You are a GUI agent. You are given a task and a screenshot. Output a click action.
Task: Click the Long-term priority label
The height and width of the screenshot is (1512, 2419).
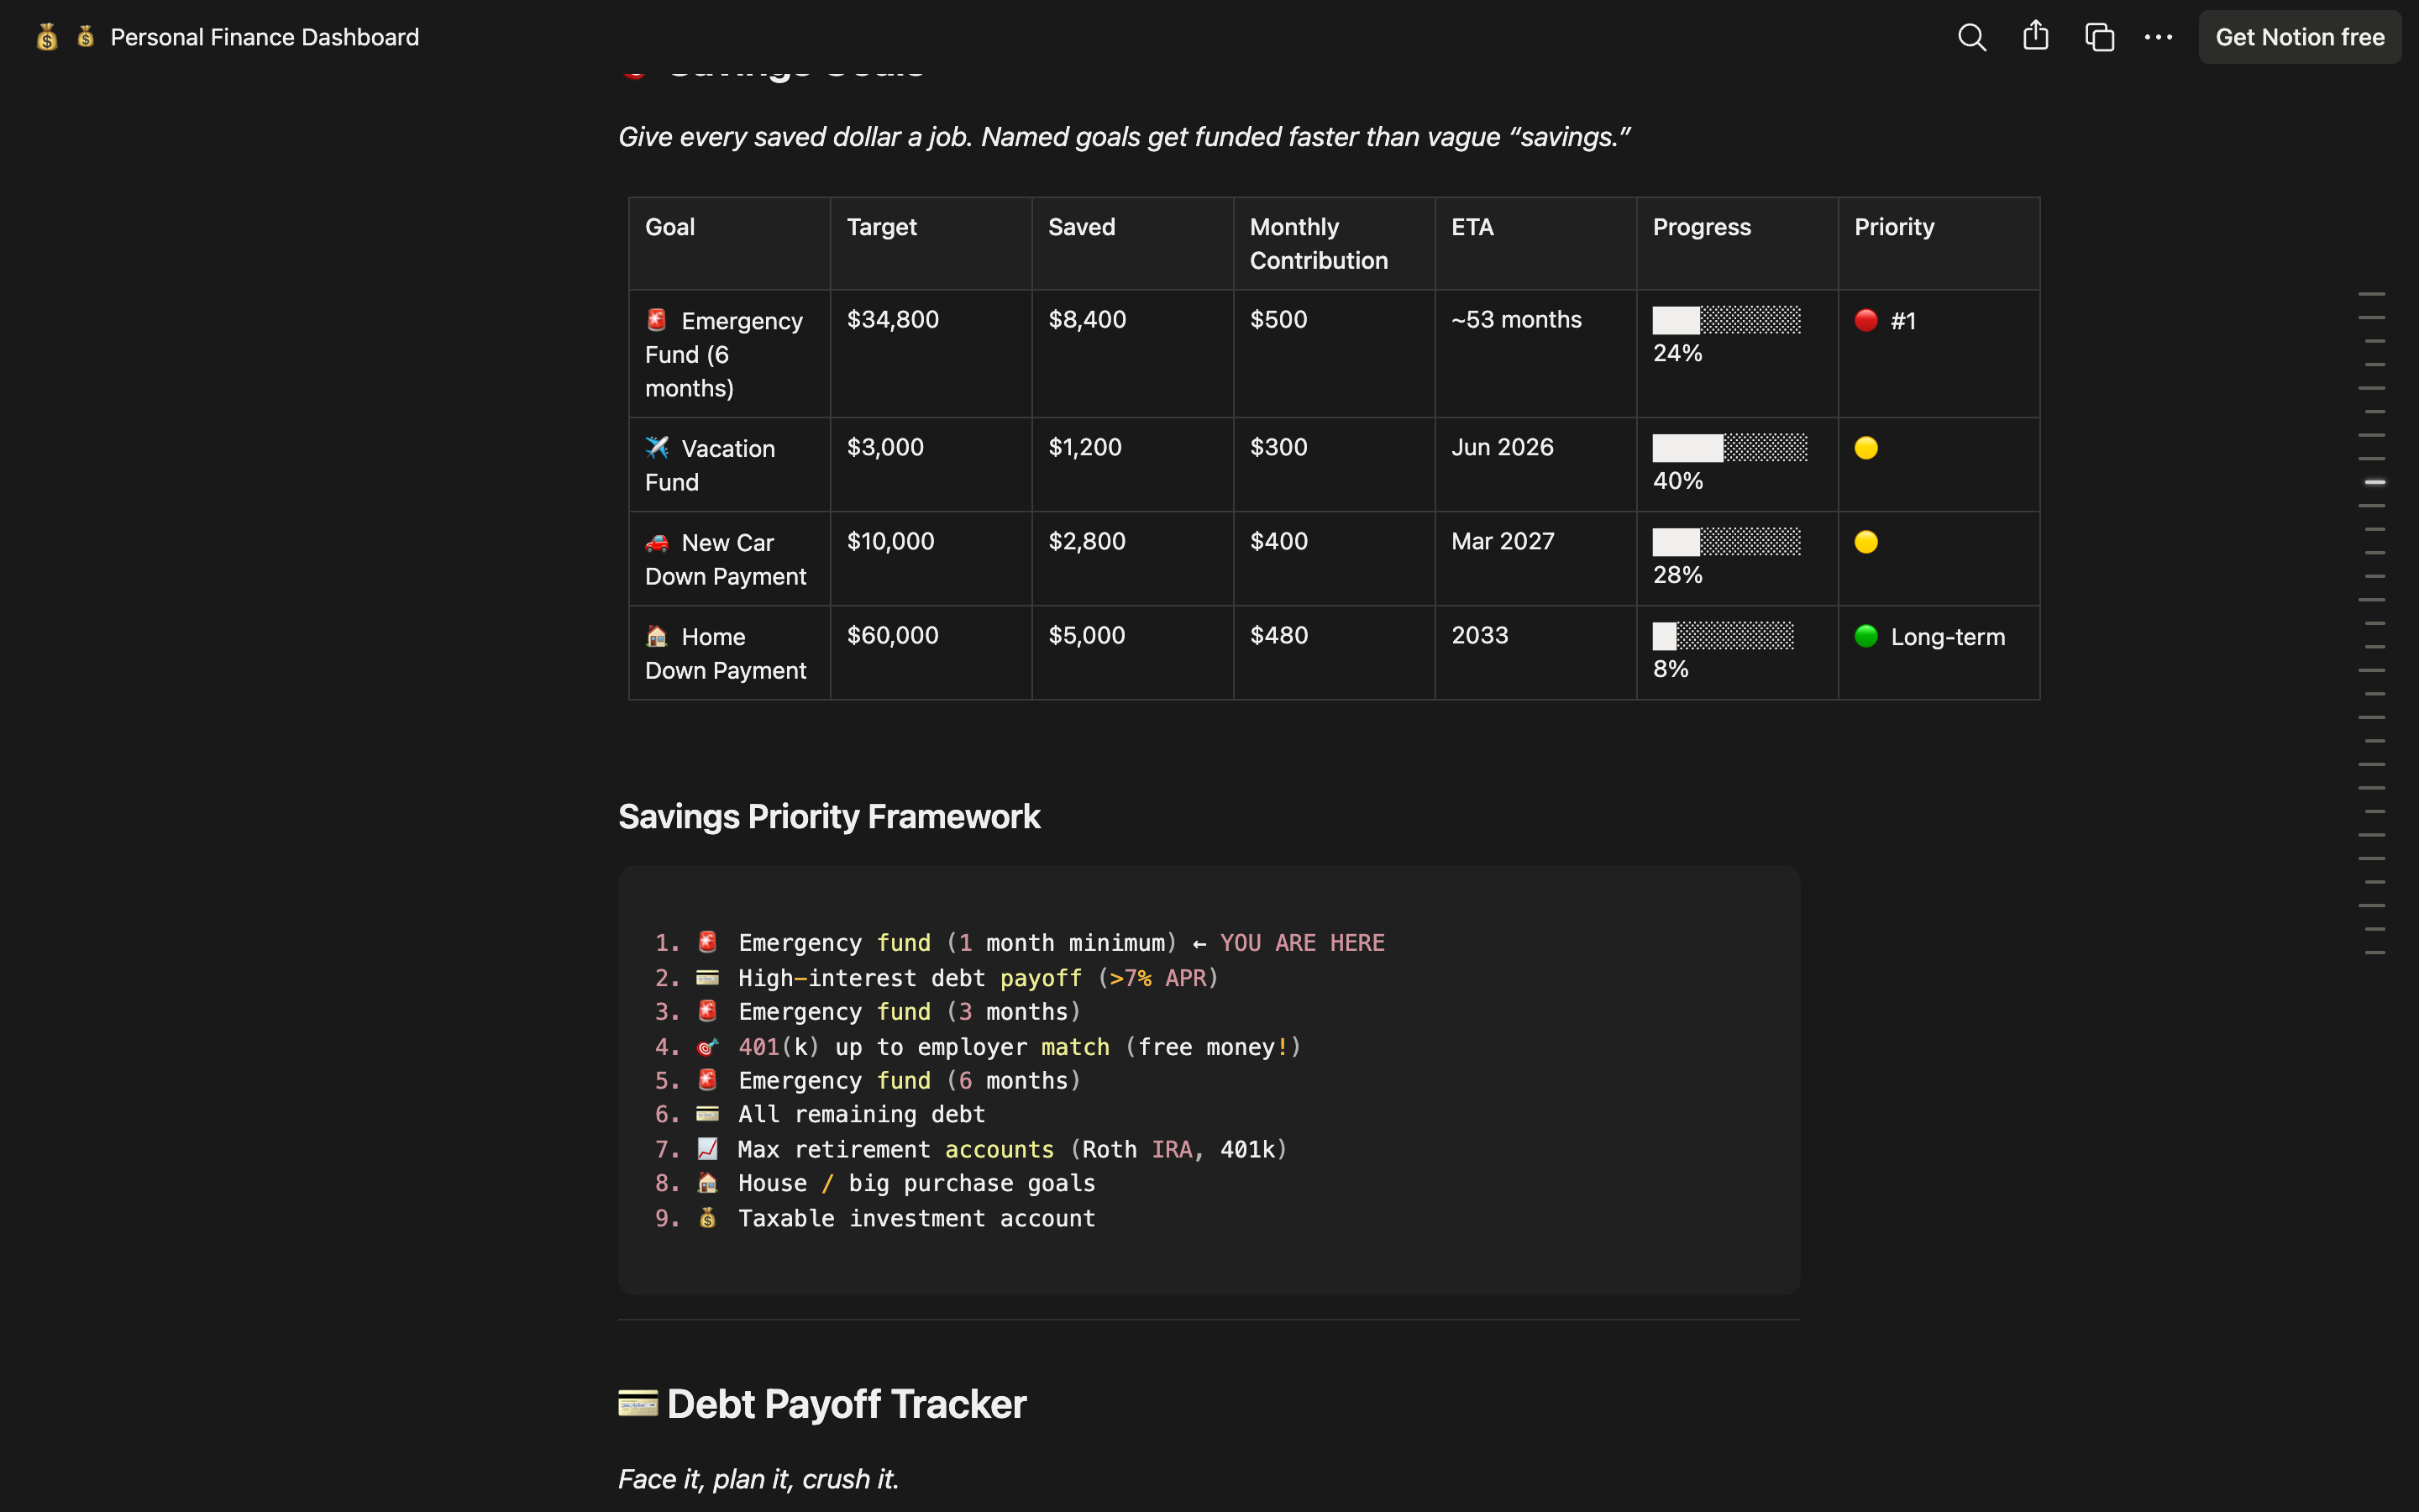[1947, 637]
